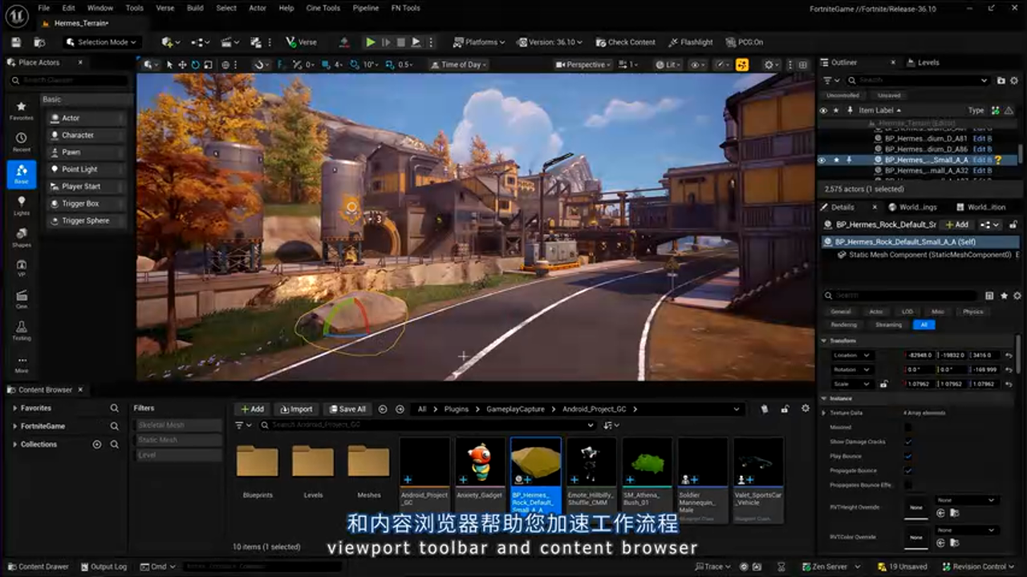Open the Recent actors category
Viewport: 1027px width, 577px height.
point(22,142)
